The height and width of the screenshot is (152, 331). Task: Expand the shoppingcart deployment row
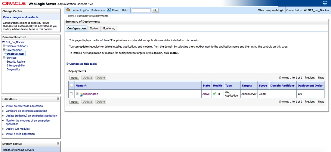coord(77,94)
